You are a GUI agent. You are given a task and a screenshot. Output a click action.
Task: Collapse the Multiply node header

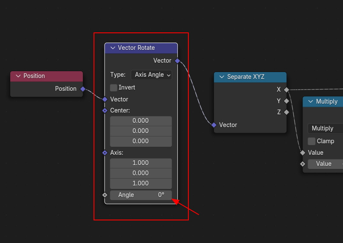point(311,101)
